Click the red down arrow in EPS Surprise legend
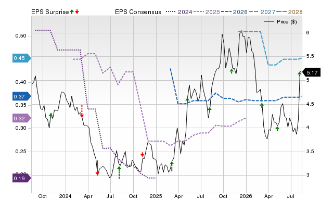This screenshot has height=199, width=333. click(77, 12)
